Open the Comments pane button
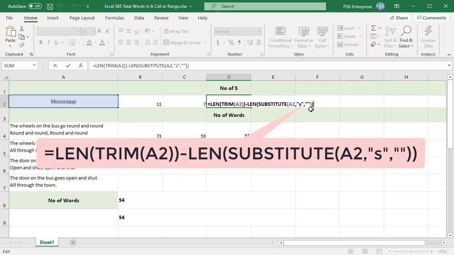The image size is (454, 255). point(432,18)
